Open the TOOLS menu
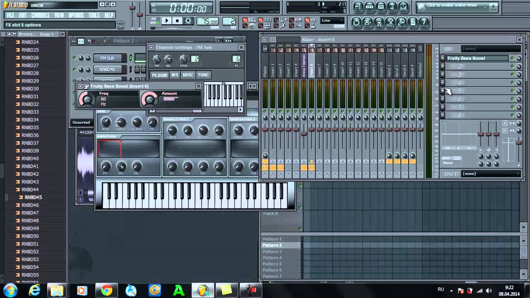This screenshot has height=298, width=530. click(94, 15)
